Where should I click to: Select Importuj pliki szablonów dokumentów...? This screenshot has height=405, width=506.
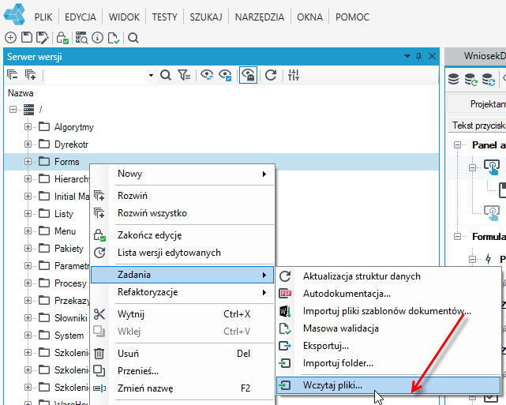[388, 311]
